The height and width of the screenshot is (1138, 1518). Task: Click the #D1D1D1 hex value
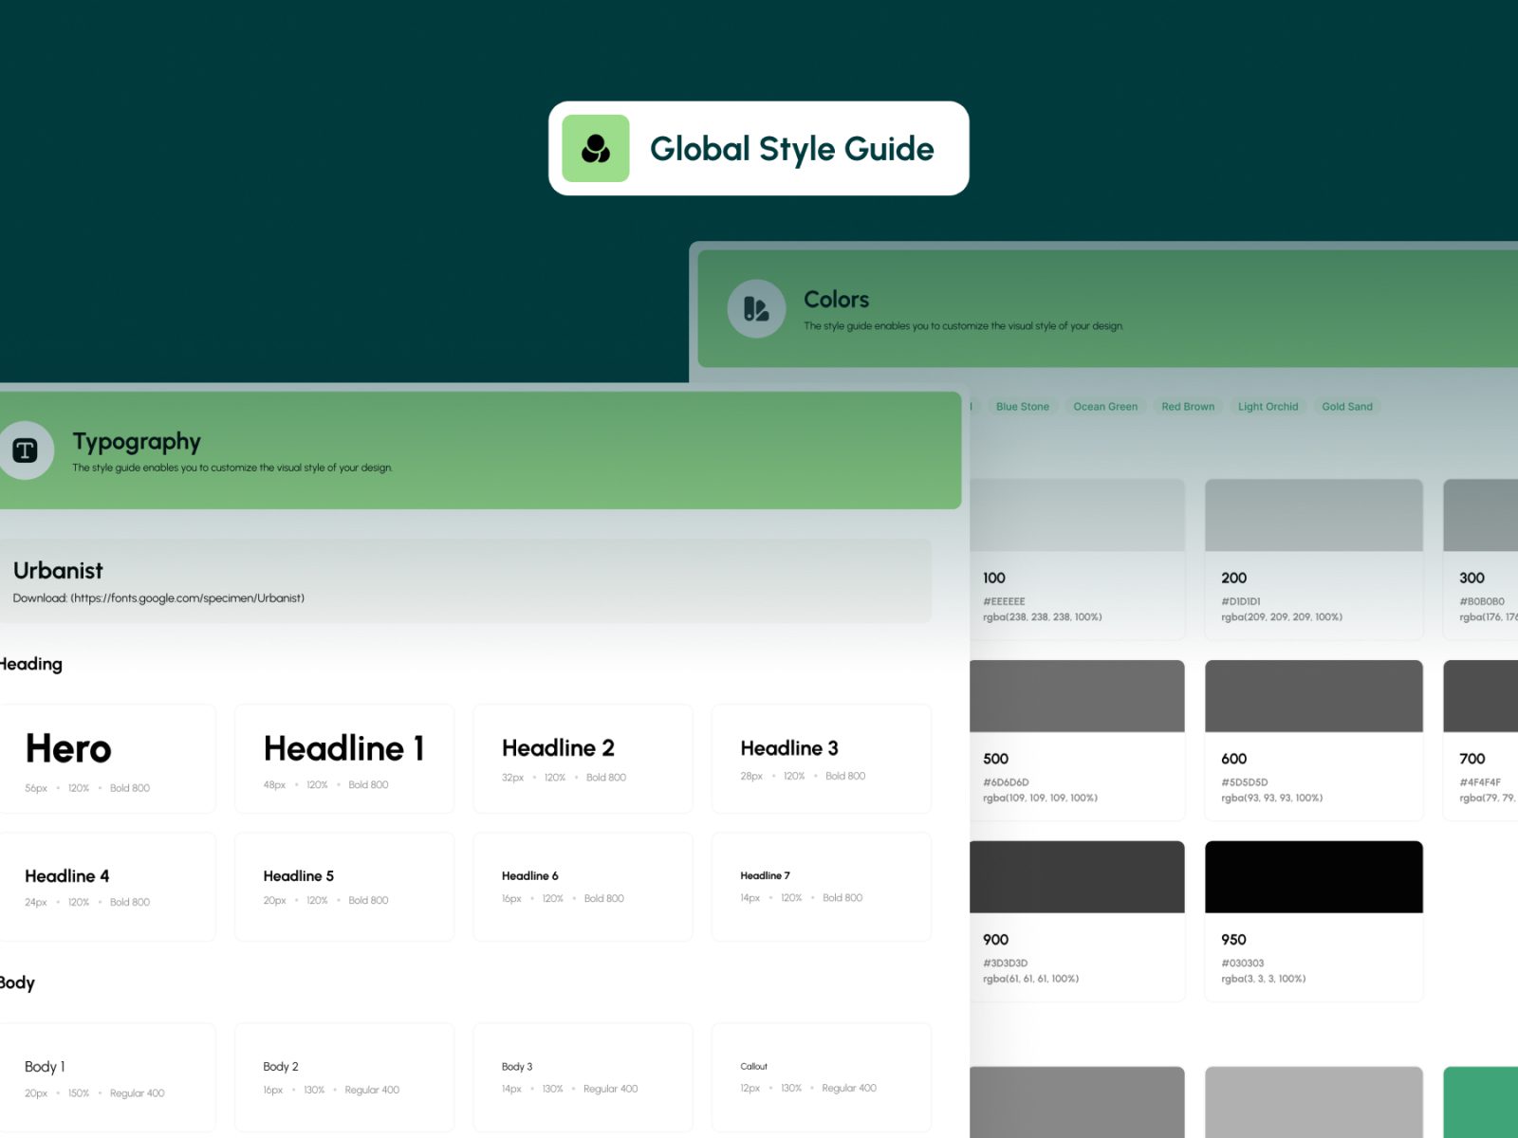(x=1241, y=601)
